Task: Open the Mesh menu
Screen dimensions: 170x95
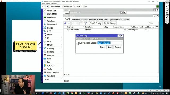Action: (x=49, y=35)
